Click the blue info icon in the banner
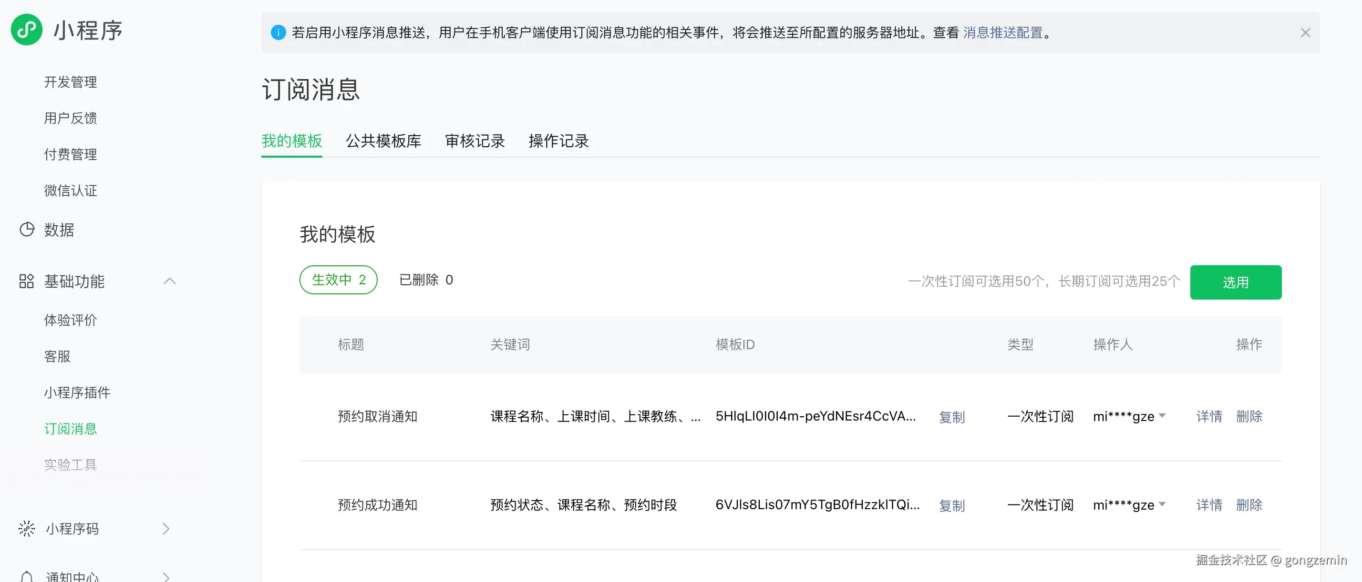 point(278,33)
